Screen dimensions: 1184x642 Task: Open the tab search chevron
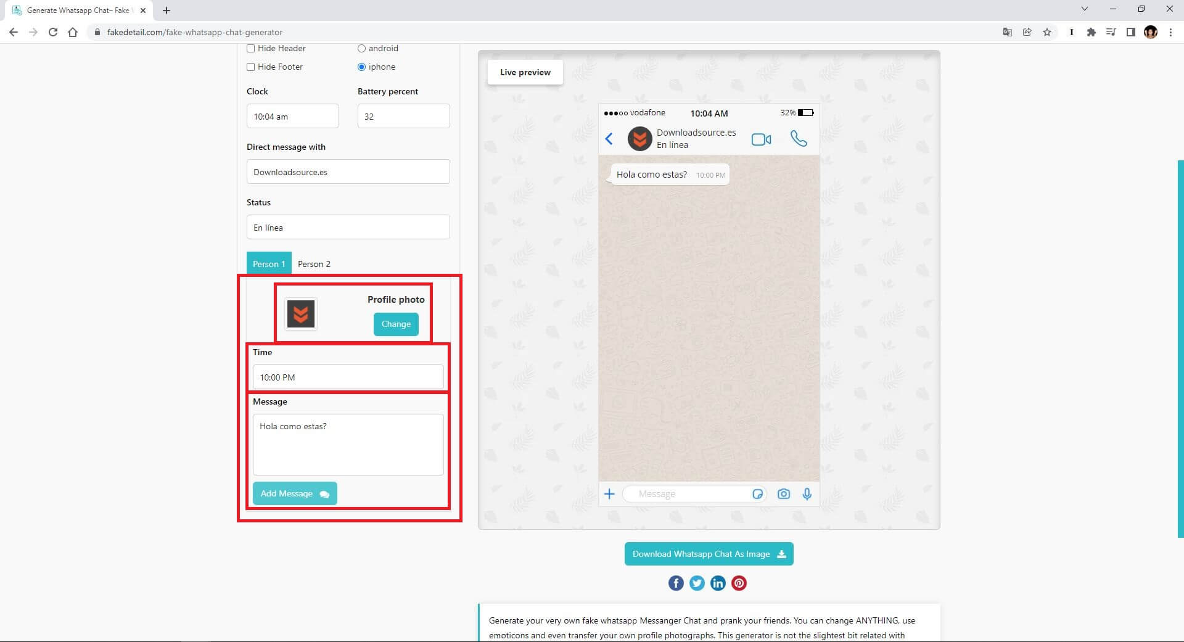[1085, 9]
